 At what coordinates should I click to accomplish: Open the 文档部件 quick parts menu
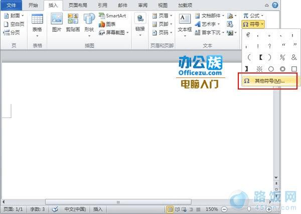210,15
